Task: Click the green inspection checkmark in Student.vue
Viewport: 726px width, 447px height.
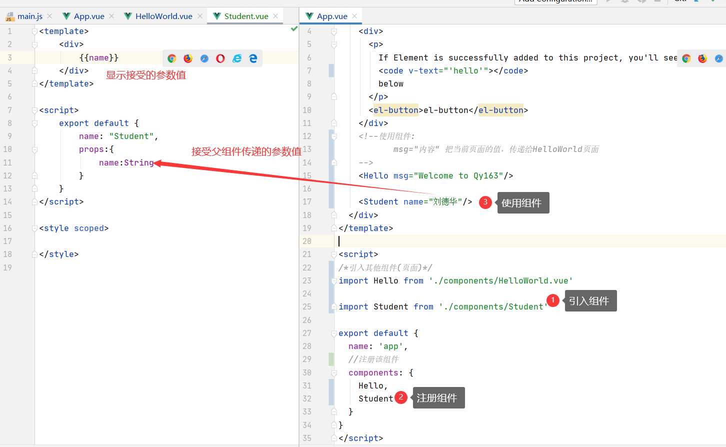Action: [x=294, y=29]
